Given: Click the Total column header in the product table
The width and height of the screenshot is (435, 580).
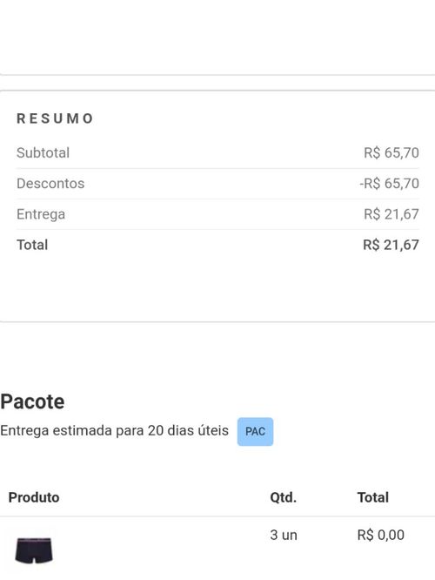Looking at the screenshot, I should 373,497.
